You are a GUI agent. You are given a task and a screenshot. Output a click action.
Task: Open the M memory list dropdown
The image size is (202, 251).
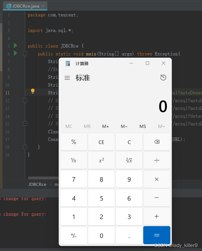point(161,126)
